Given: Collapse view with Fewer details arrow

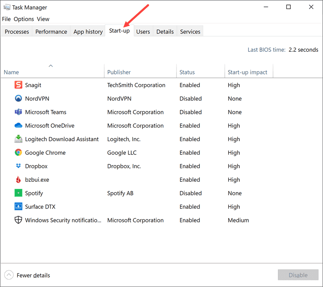Looking at the screenshot, I should [x=9, y=275].
